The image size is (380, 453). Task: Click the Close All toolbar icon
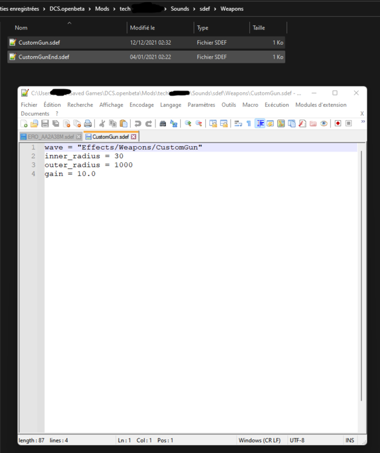(77, 124)
